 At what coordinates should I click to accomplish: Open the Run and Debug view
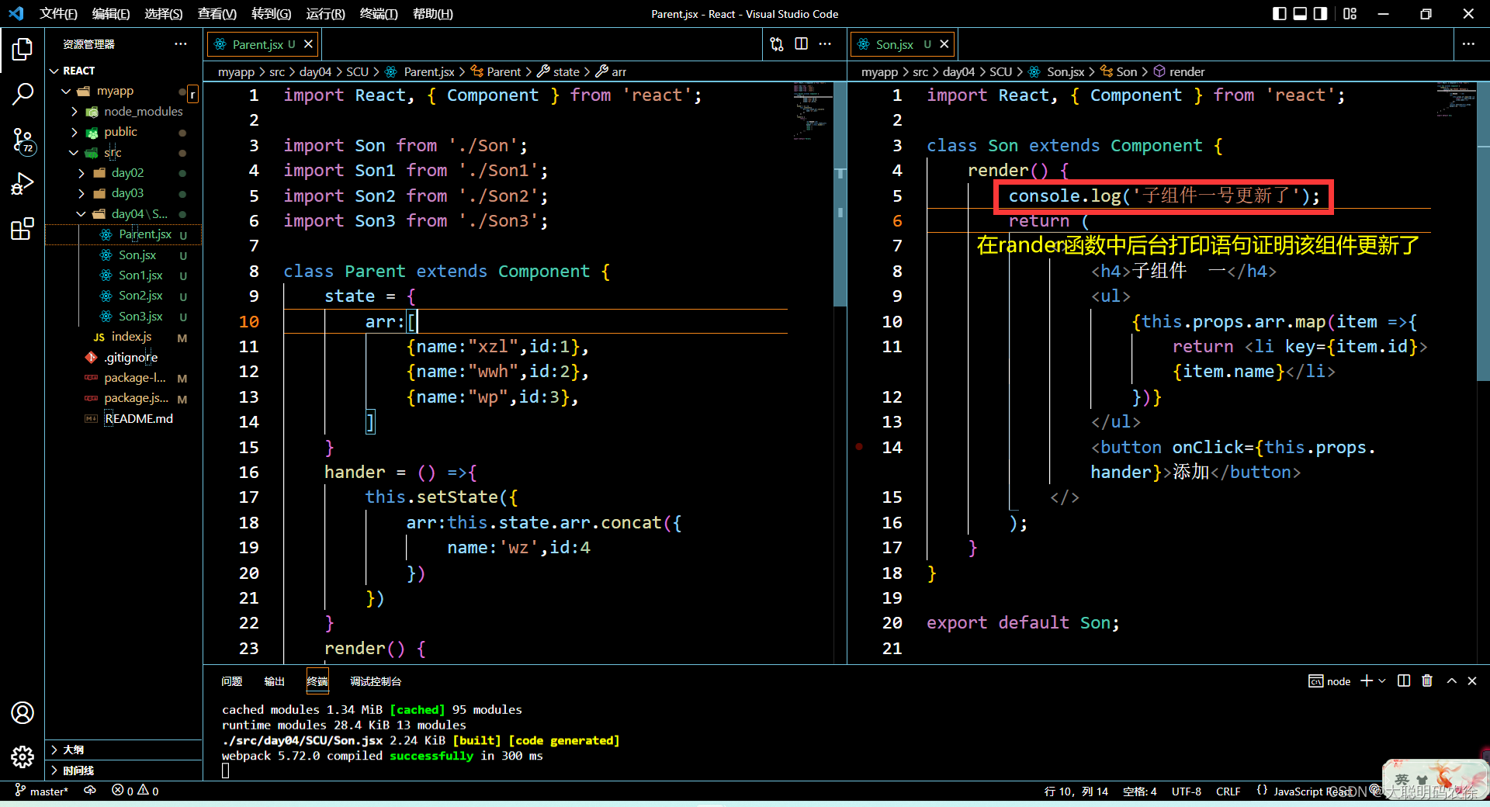(23, 185)
